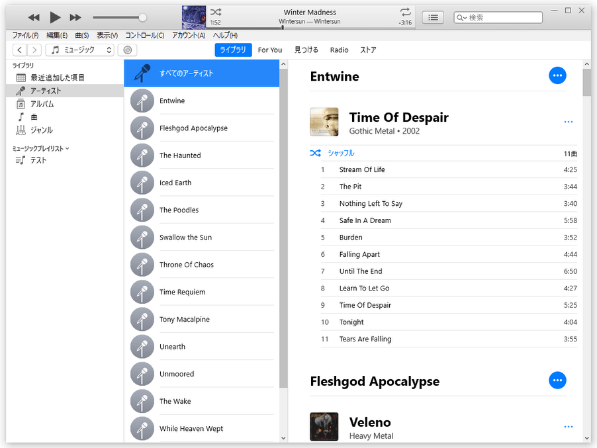Select Entwine artist microphone icon
Screen dimensions: 597x448
click(142, 101)
